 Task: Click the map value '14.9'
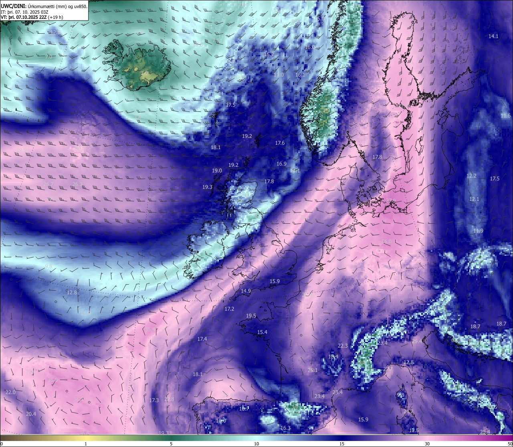point(246,291)
